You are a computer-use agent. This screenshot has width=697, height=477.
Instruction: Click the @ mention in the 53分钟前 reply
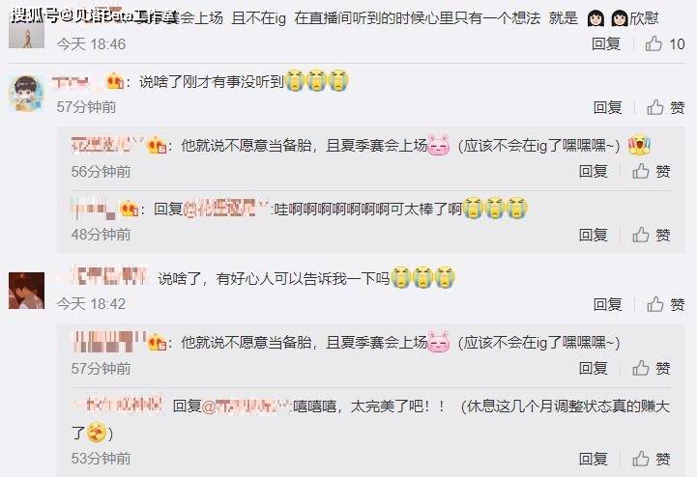[x=246, y=406]
